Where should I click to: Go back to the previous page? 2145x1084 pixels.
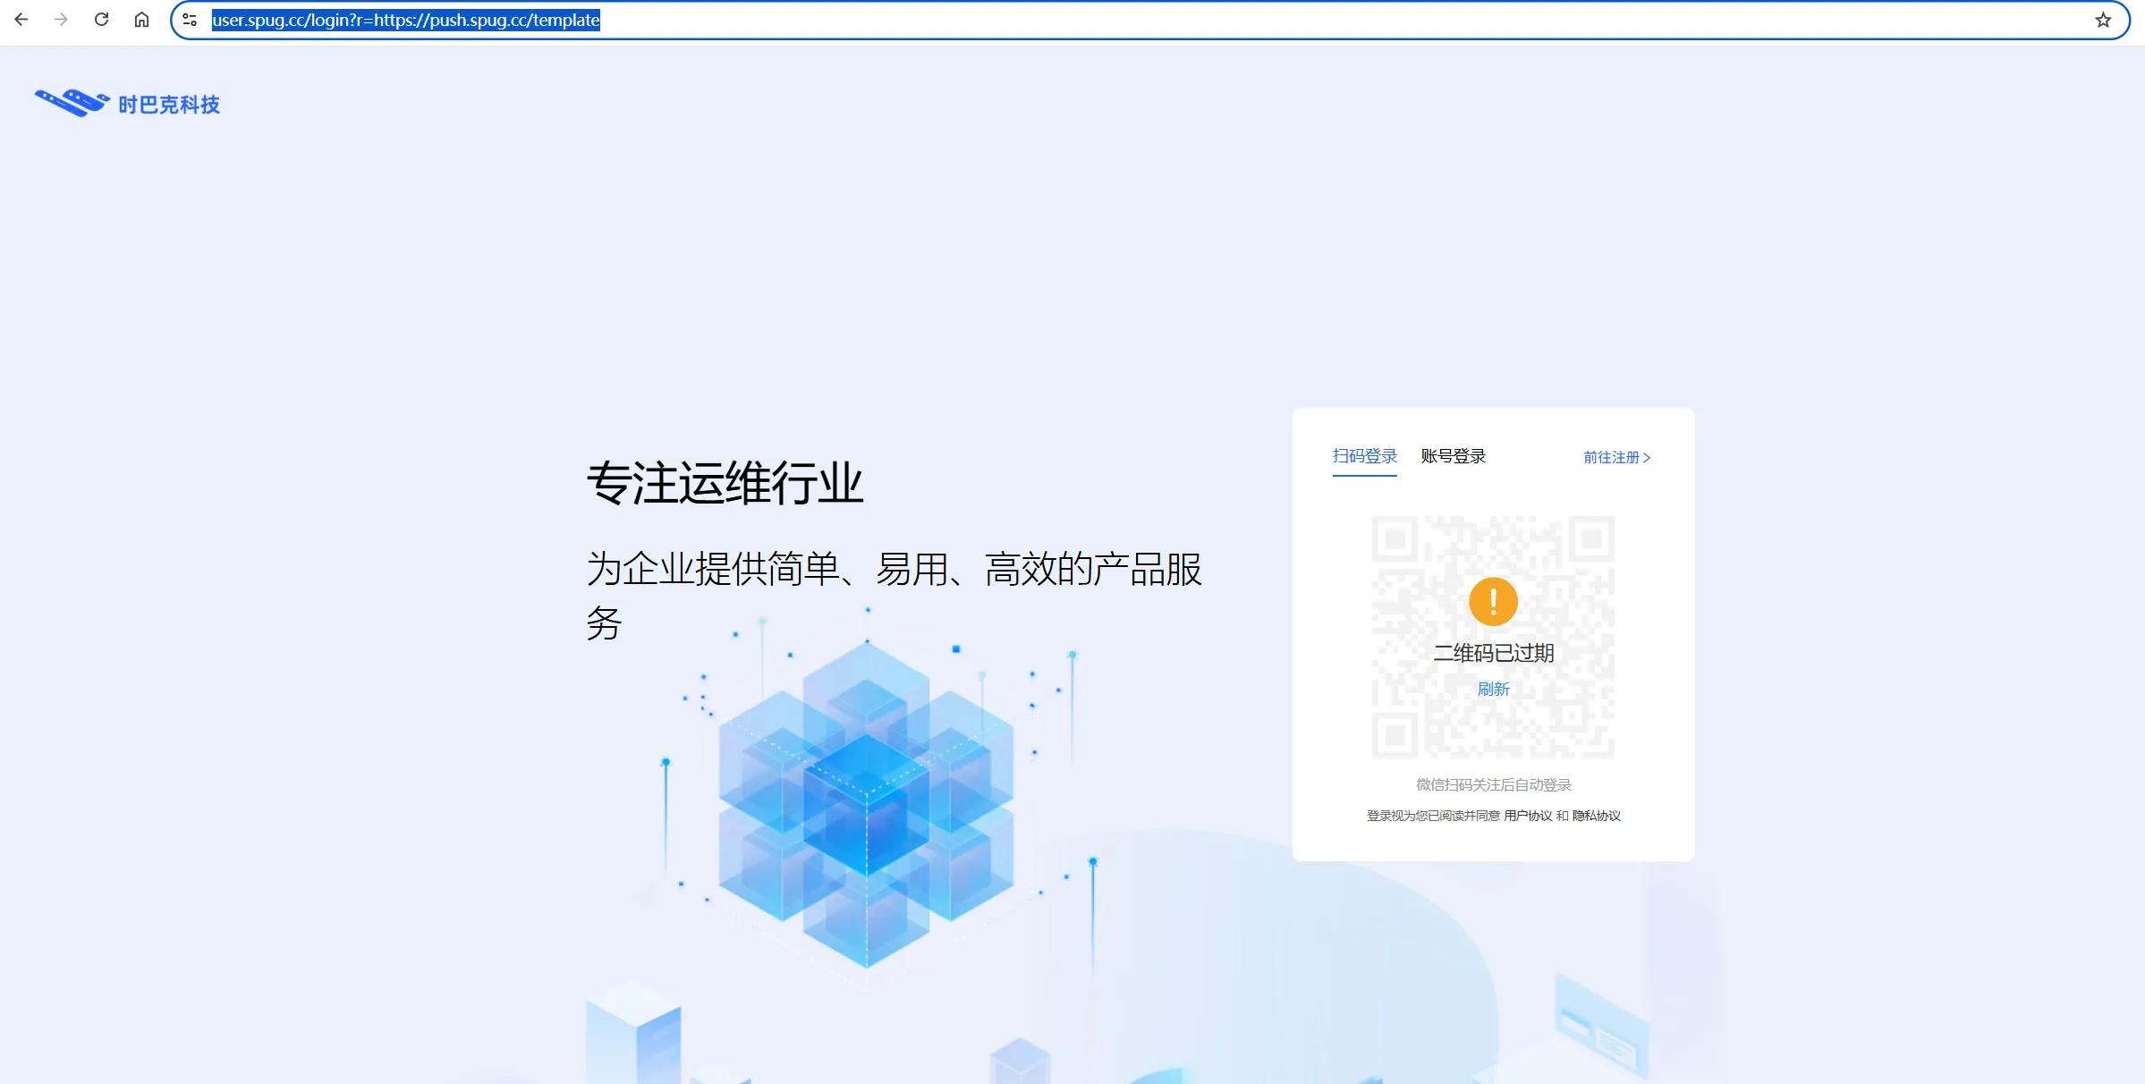(x=21, y=20)
